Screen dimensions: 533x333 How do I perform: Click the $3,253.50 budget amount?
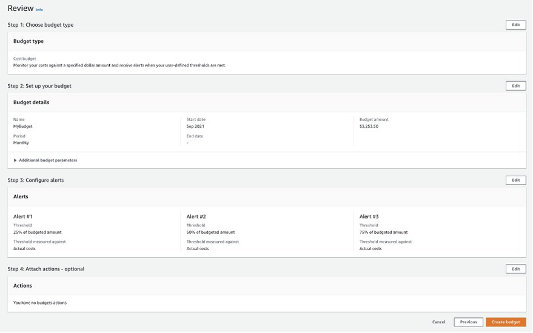[370, 127]
